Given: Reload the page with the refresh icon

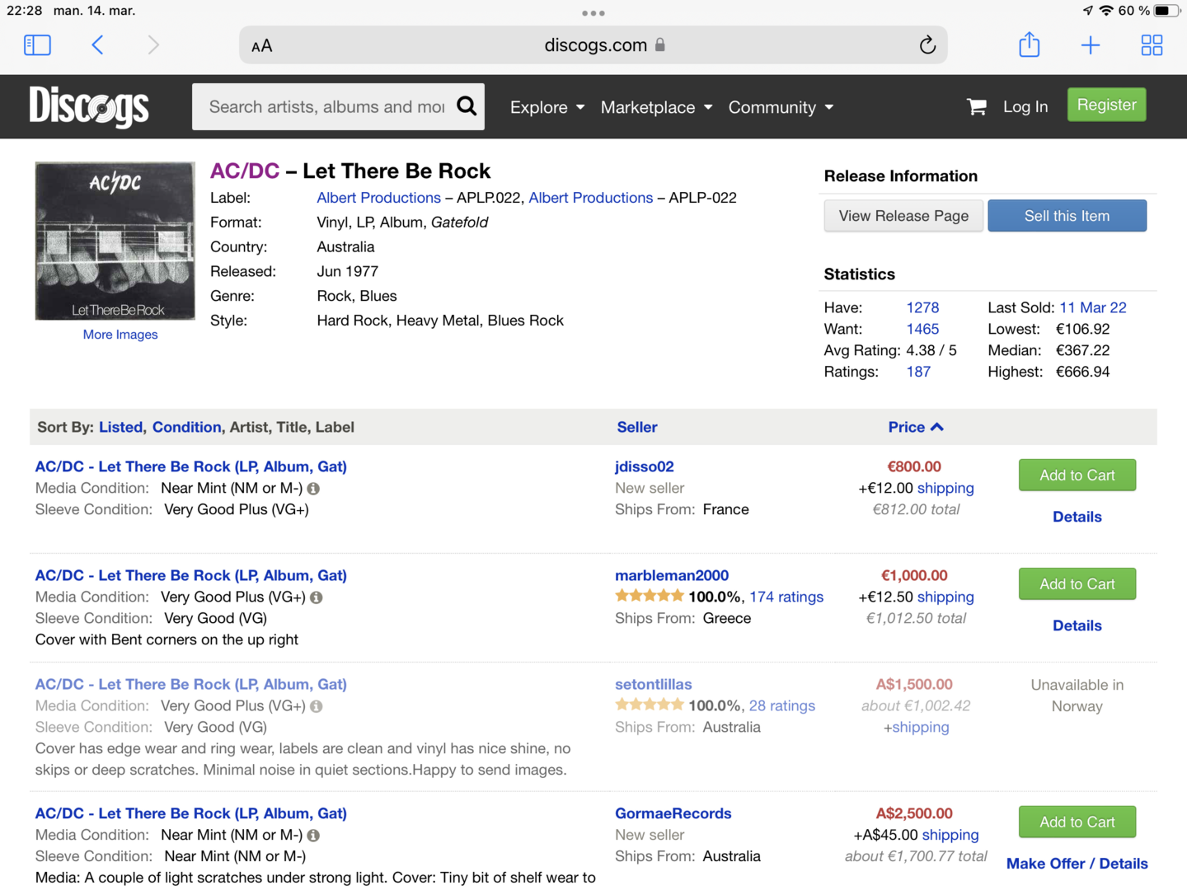Looking at the screenshot, I should [x=927, y=44].
